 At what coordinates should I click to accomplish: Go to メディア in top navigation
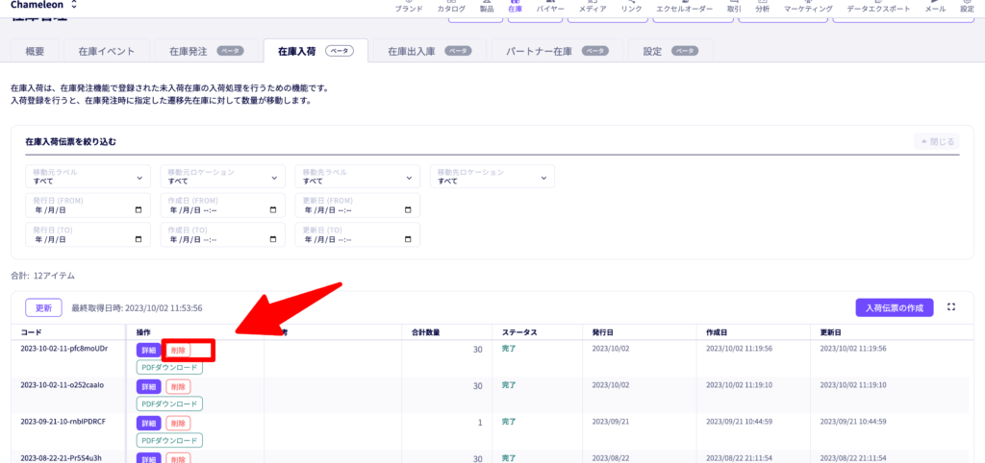point(593,8)
